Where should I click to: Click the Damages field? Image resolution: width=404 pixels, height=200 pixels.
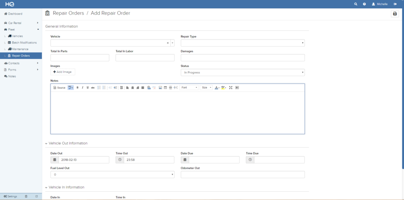pyautogui.click(x=243, y=58)
